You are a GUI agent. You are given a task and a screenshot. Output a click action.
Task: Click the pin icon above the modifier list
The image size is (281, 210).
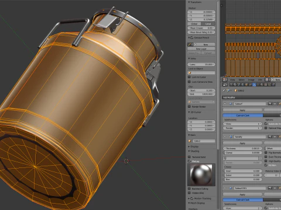click(224, 90)
